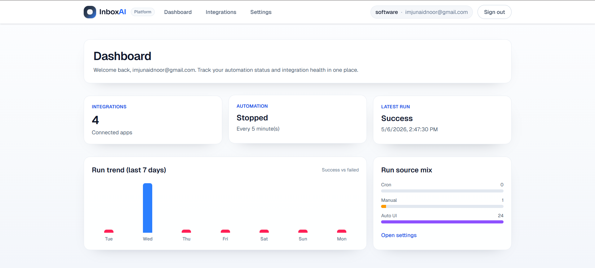
Task: Click the 'Connected apps' text
Action: (112, 132)
